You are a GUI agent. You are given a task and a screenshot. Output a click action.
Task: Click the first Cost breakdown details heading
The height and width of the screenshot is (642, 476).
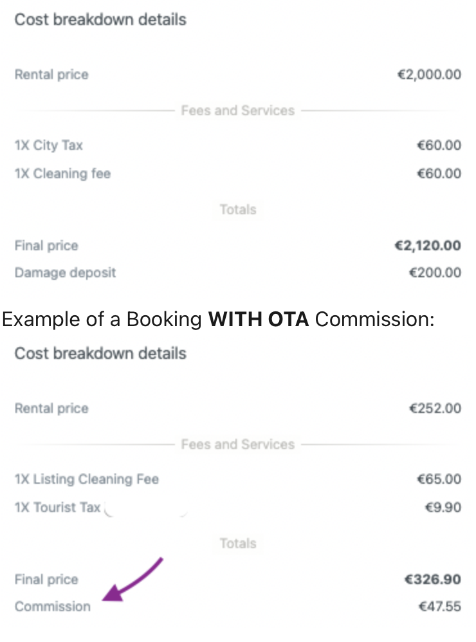[x=100, y=20]
